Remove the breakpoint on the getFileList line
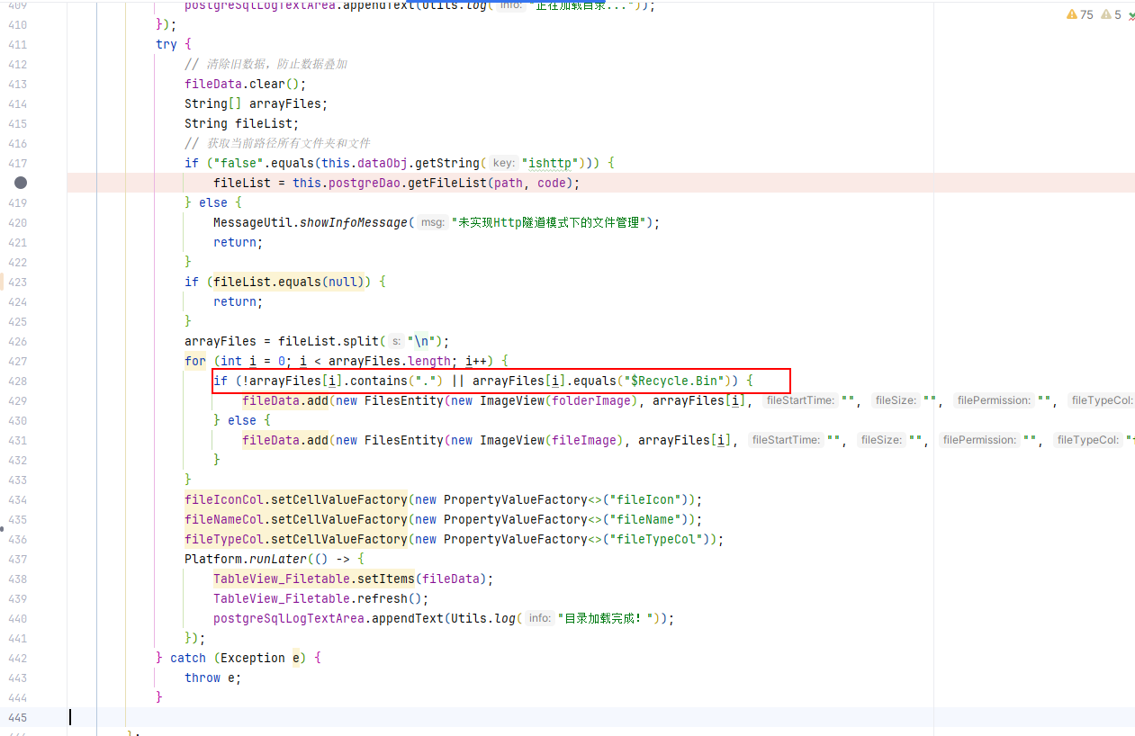The height and width of the screenshot is (736, 1135). 21,183
